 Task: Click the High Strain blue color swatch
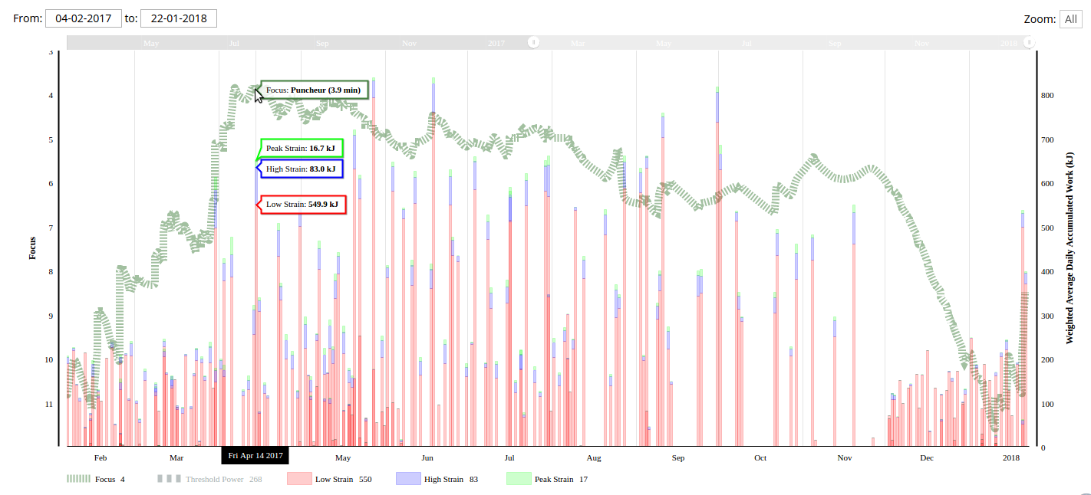point(407,479)
